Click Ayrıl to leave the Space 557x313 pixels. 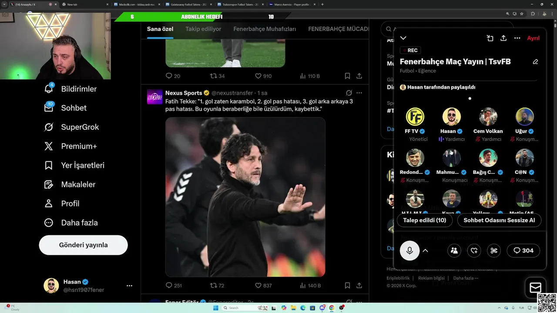(x=533, y=38)
